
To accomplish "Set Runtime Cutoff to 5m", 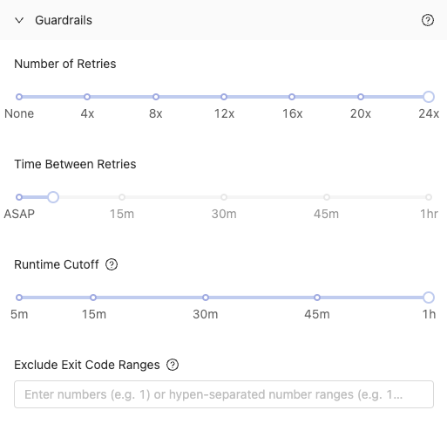I will click(19, 297).
